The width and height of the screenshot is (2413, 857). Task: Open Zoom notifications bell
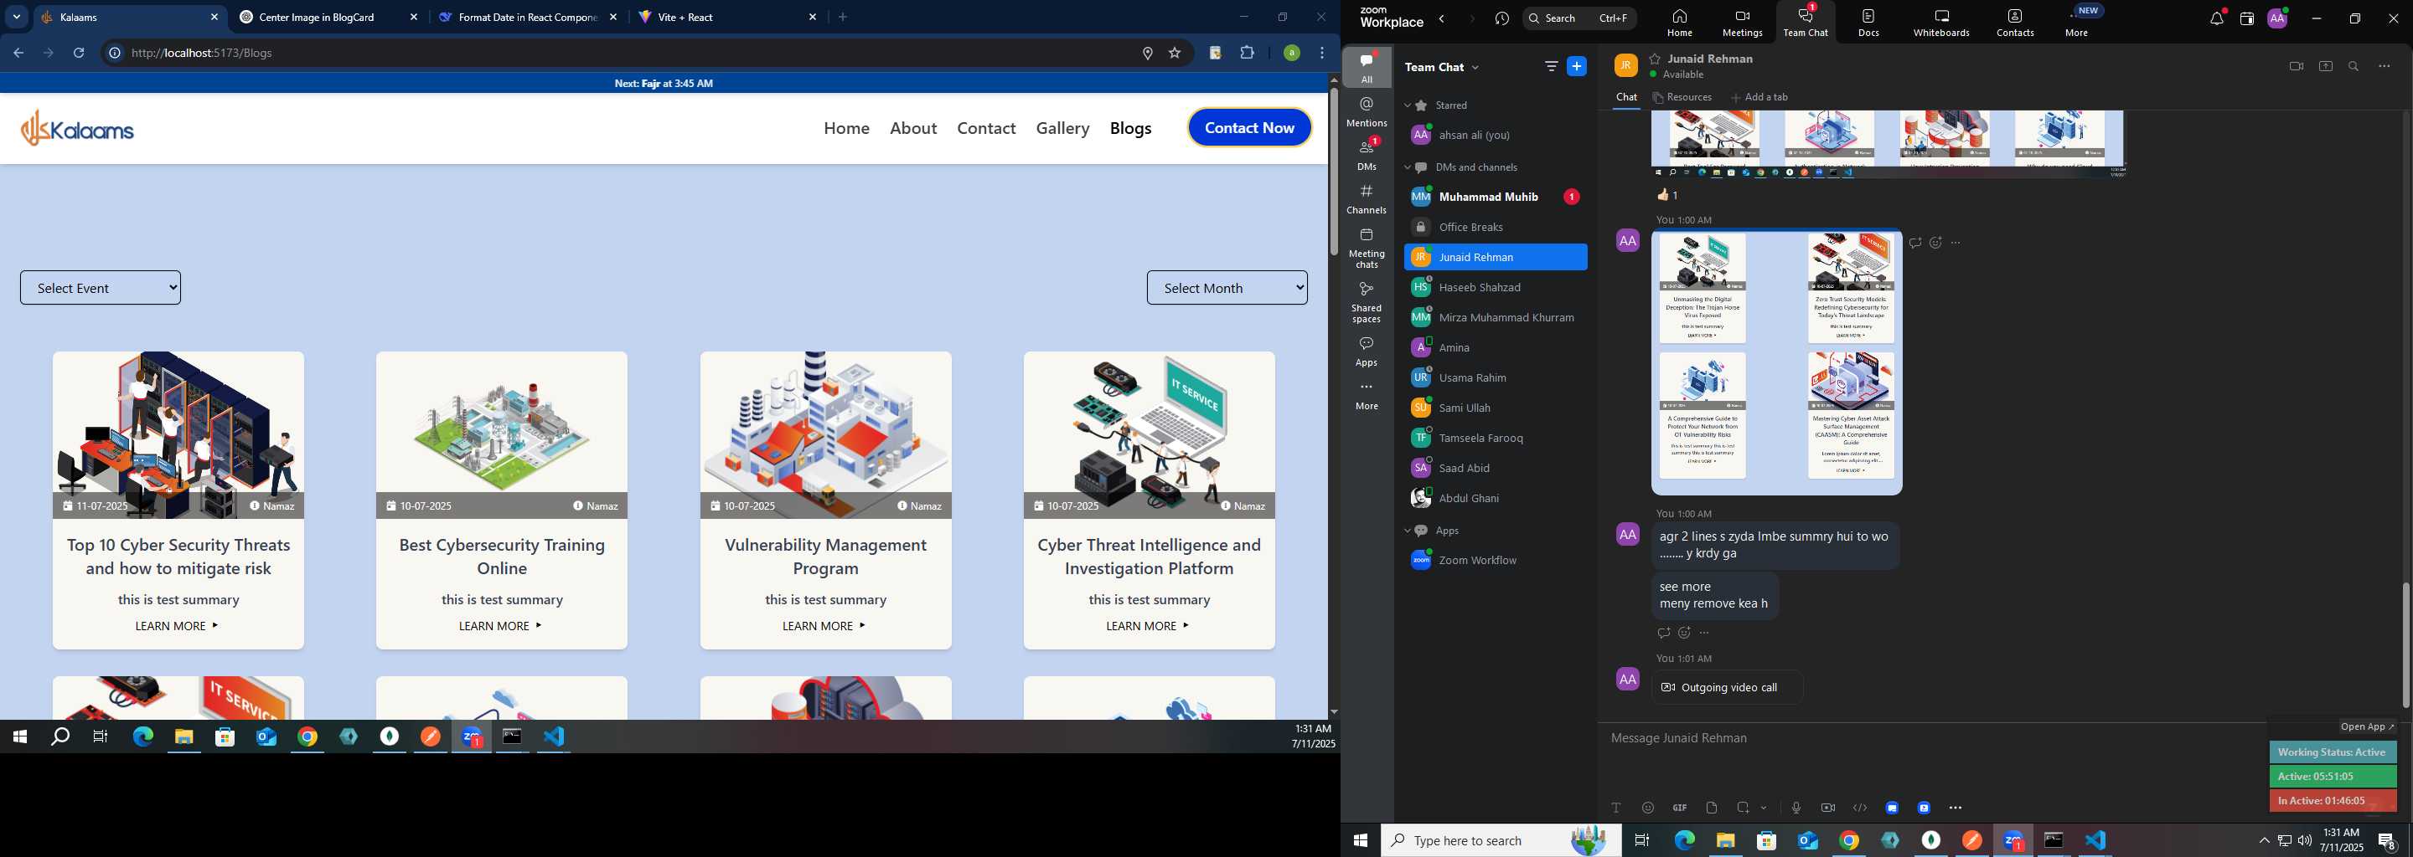click(2217, 18)
